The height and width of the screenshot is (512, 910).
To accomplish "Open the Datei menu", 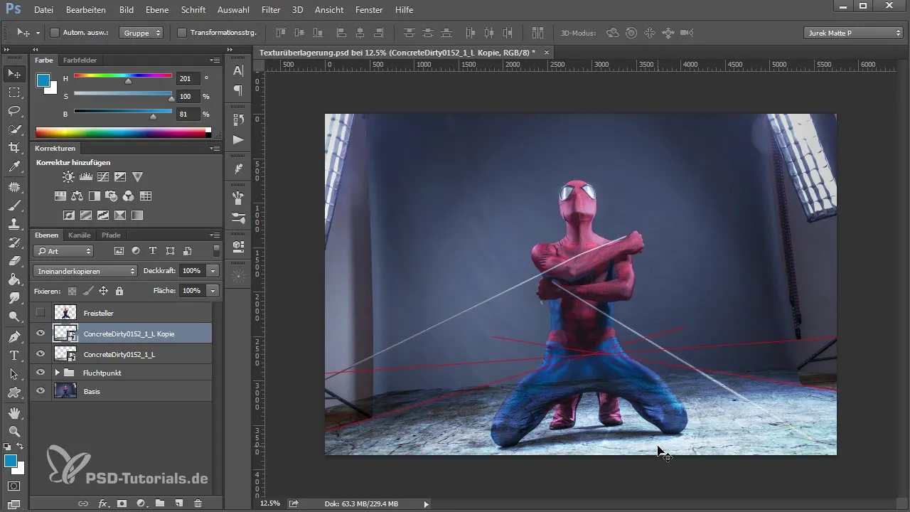I will pyautogui.click(x=43, y=10).
